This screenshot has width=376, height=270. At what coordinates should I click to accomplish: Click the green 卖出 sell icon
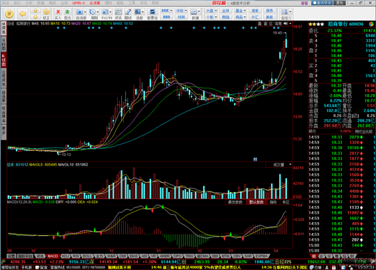point(68,14)
